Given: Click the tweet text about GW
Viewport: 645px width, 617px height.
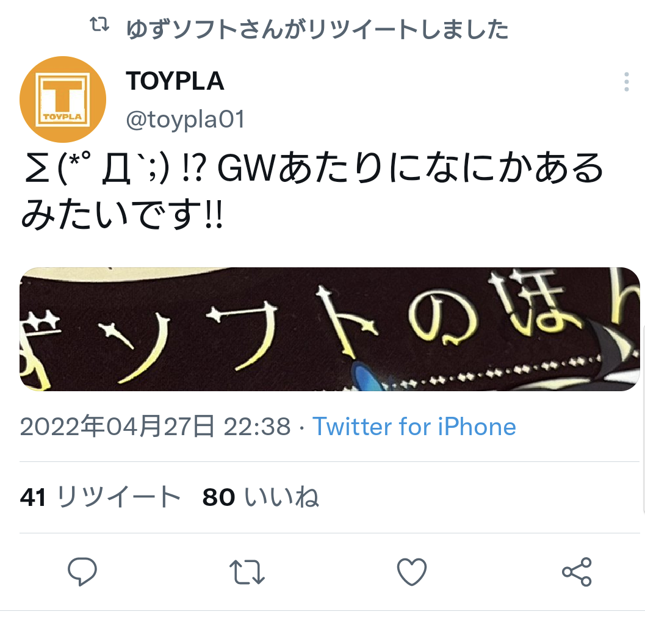Looking at the screenshot, I should (312, 190).
